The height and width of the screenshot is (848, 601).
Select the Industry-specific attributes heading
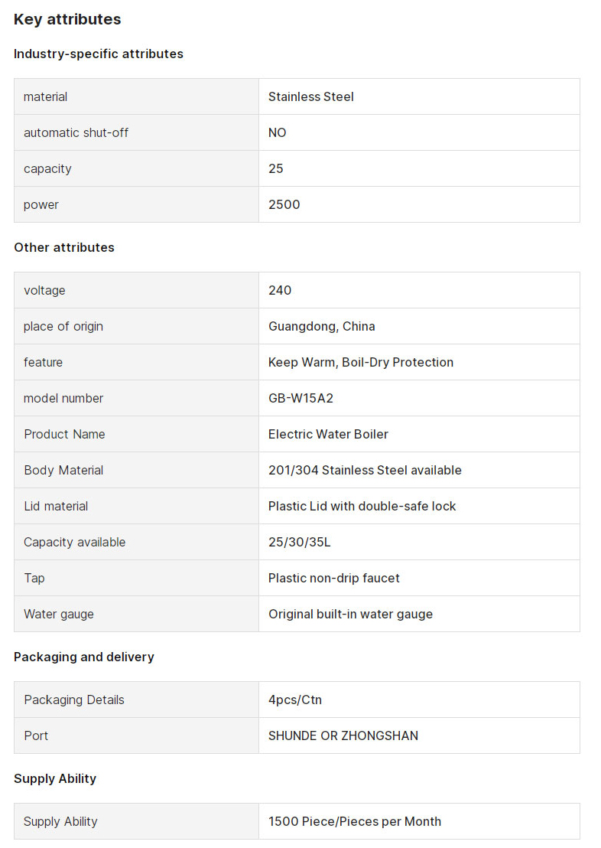click(x=99, y=54)
